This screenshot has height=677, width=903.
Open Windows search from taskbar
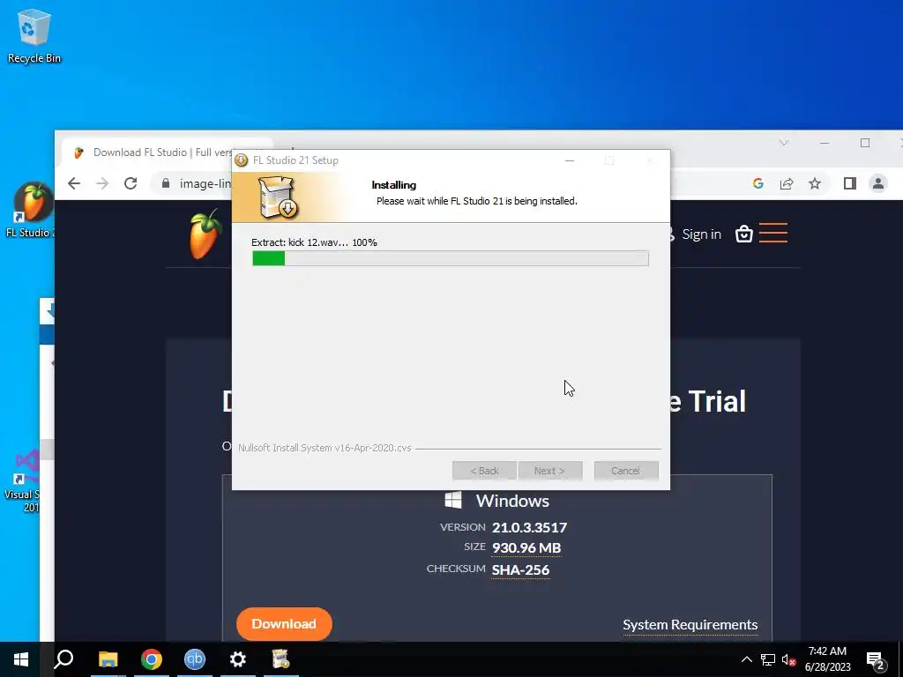(x=63, y=659)
